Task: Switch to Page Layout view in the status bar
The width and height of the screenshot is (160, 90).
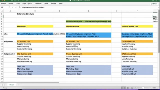Action: click(x=127, y=88)
